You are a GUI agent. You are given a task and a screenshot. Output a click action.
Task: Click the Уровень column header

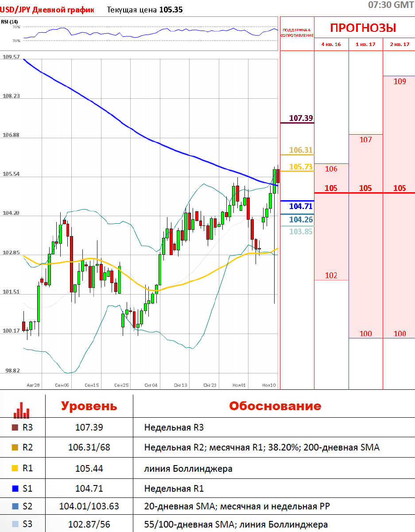pos(89,406)
